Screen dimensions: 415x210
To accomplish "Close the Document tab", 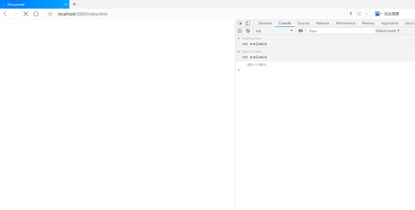I will pyautogui.click(x=66, y=4).
